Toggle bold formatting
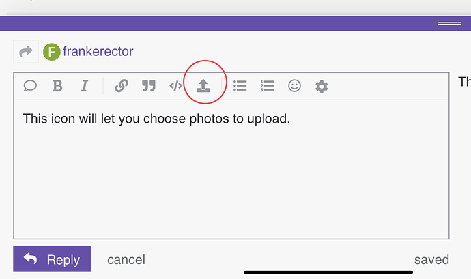 (x=57, y=86)
